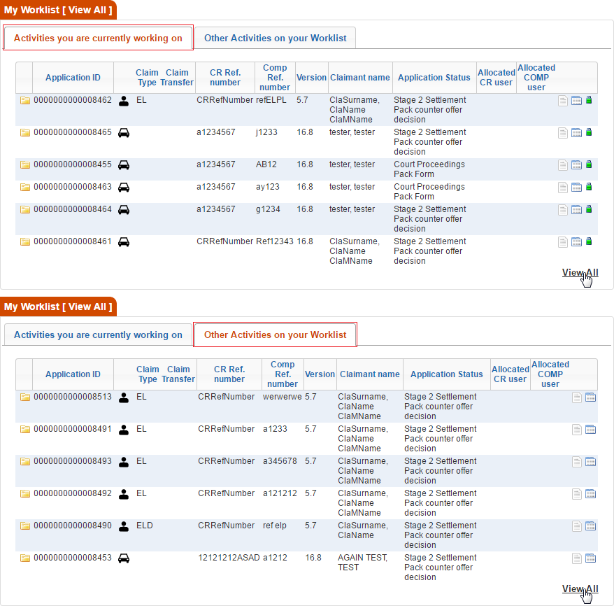Open the folder icon on row 0000000000008464
Screen dimensions: 614x606
coord(24,209)
